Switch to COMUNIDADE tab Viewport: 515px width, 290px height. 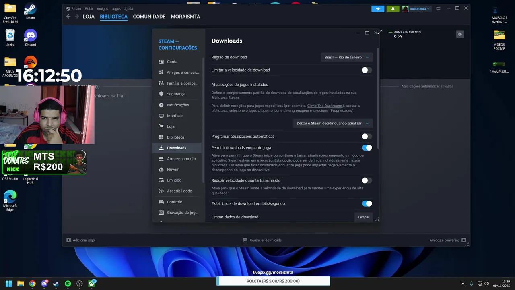[x=149, y=17]
